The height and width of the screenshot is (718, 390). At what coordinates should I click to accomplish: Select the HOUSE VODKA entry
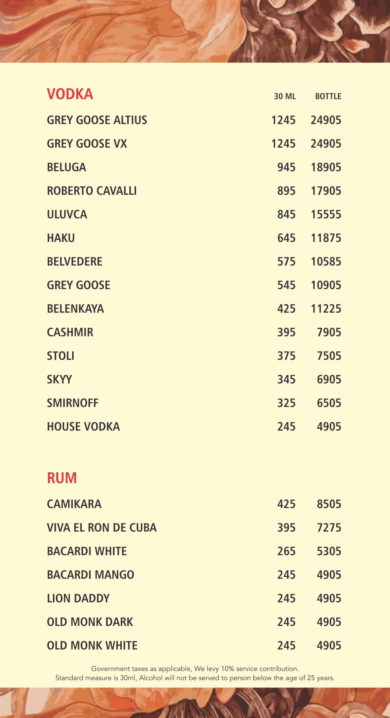point(83,427)
